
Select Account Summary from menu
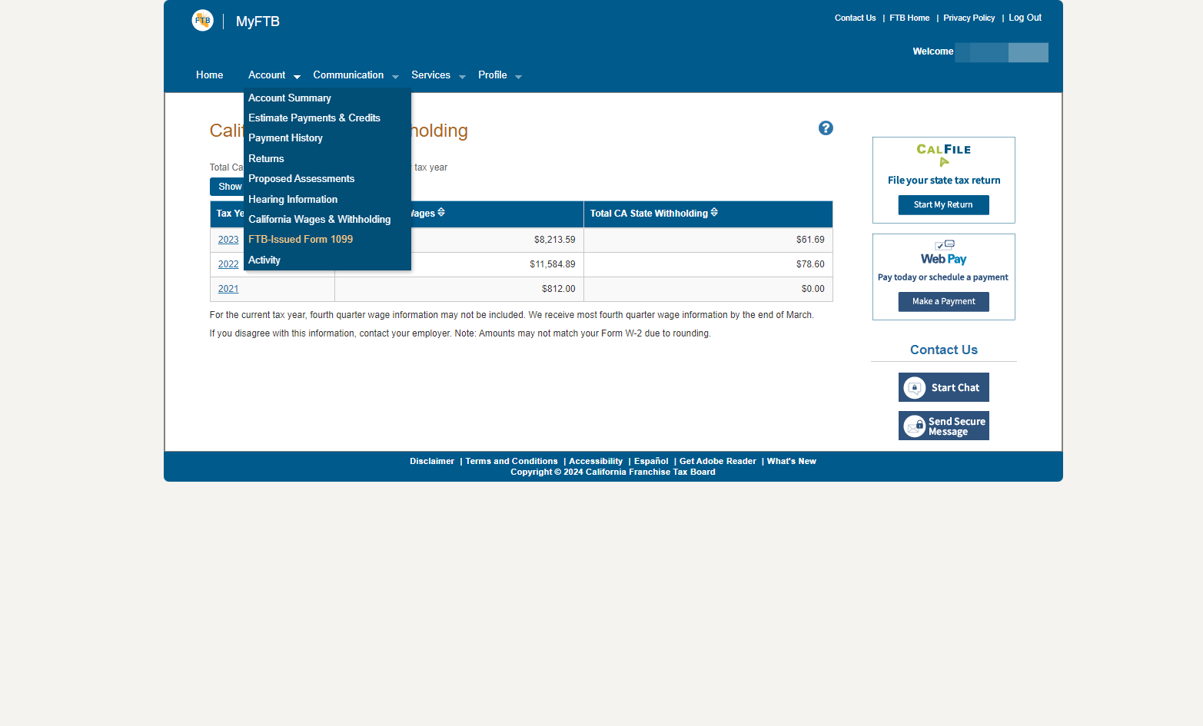pyautogui.click(x=290, y=98)
